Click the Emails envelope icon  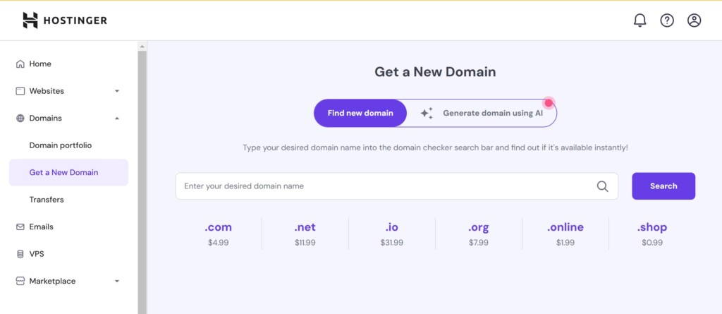20,227
